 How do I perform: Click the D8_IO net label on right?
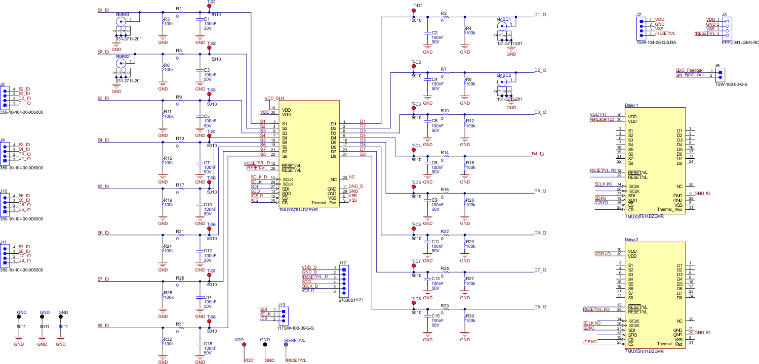(540, 307)
